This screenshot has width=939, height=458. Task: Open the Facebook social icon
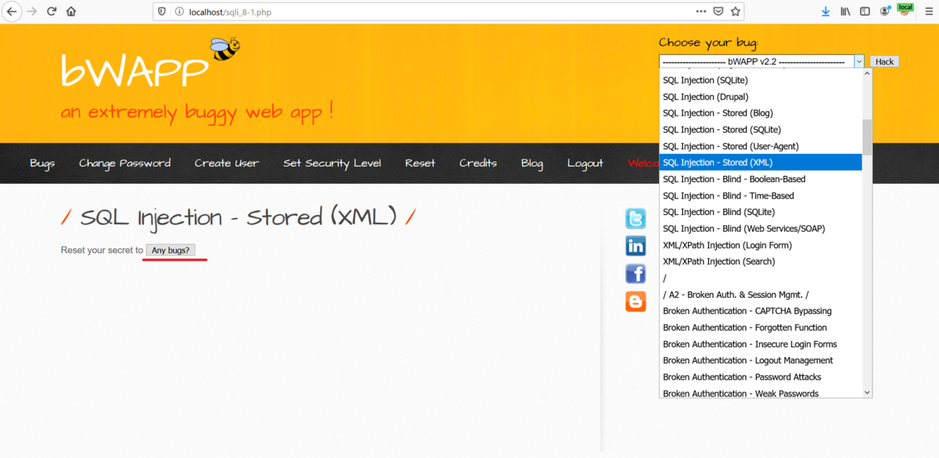[635, 274]
